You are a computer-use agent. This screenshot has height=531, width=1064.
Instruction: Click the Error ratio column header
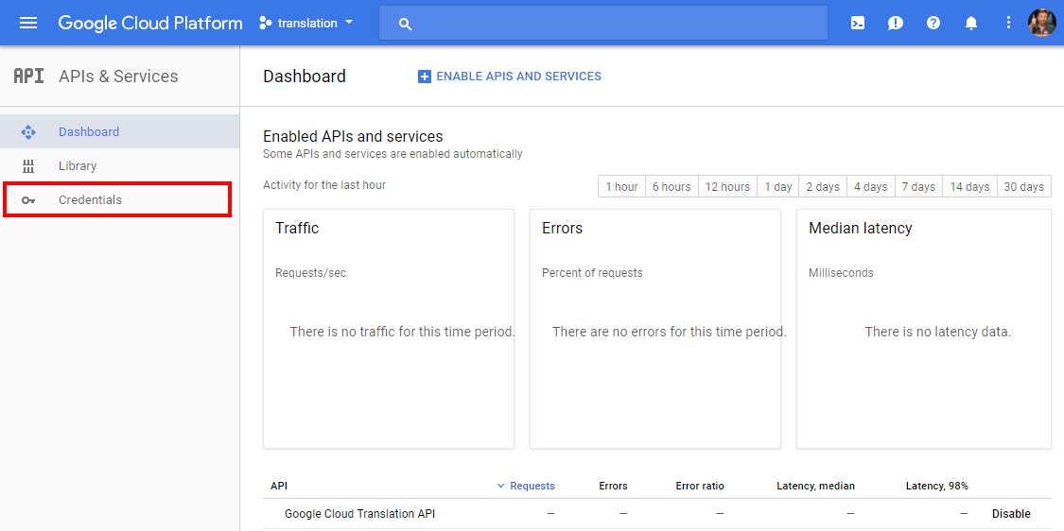[700, 486]
